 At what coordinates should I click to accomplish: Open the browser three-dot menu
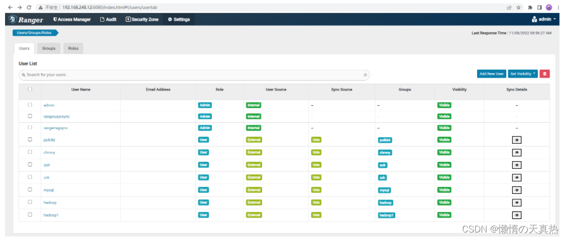(x=557, y=7)
